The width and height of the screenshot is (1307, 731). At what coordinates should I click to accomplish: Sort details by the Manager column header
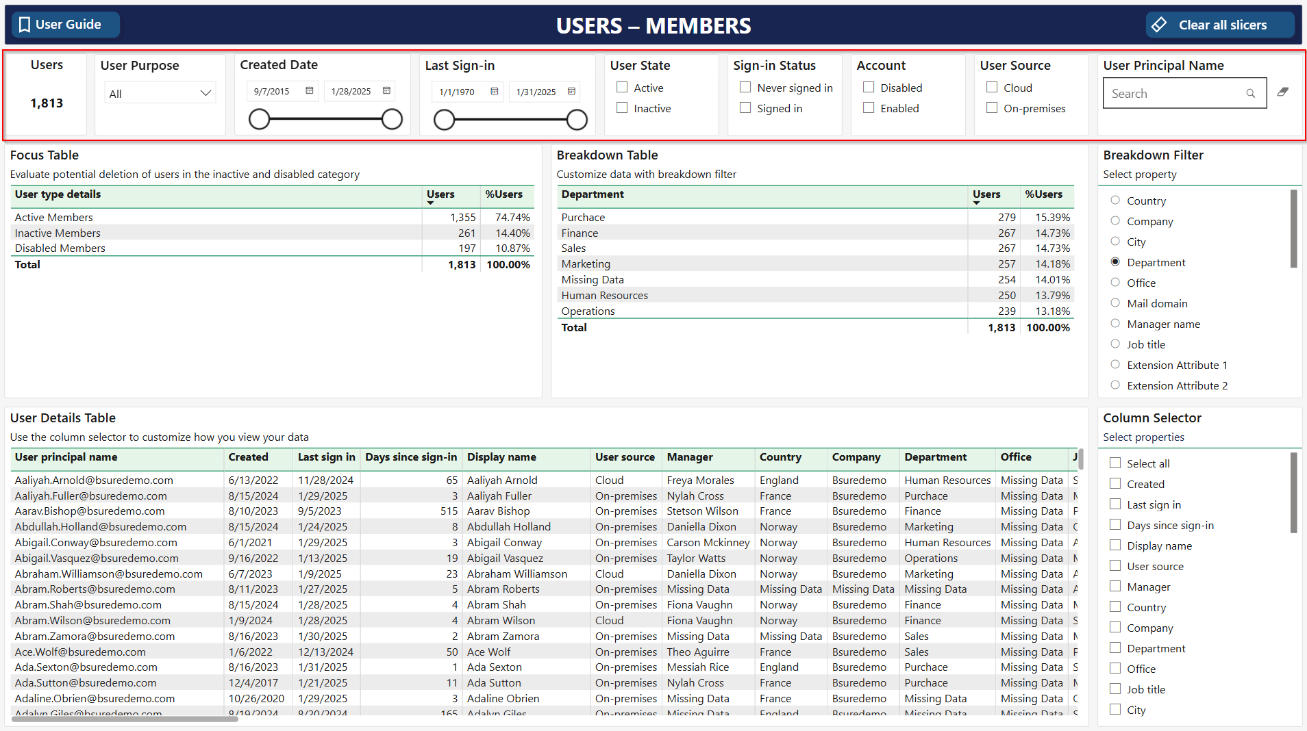coord(690,457)
